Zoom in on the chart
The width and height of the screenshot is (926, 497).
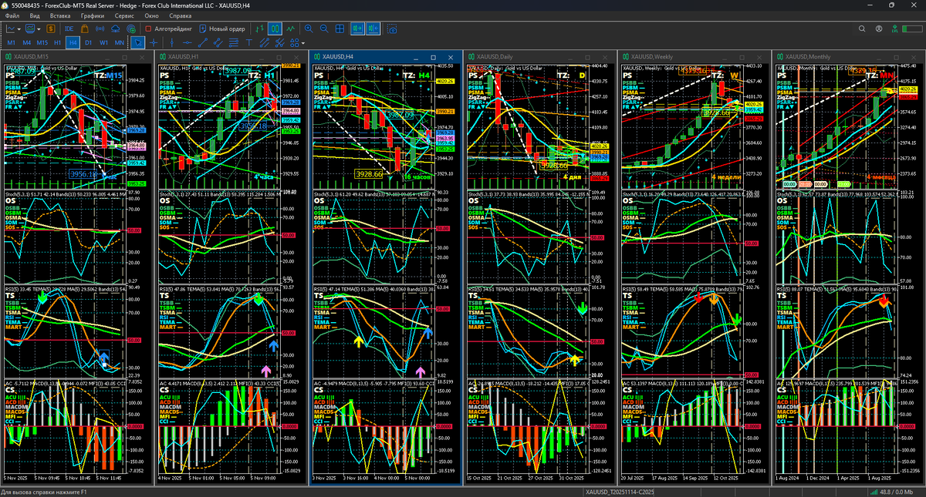309,29
